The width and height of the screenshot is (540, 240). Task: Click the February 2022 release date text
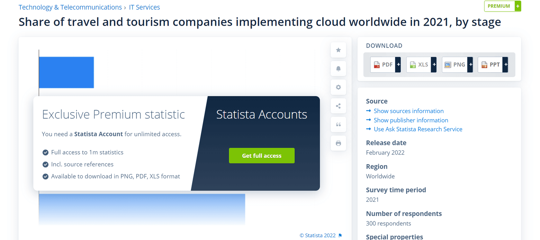coord(385,153)
